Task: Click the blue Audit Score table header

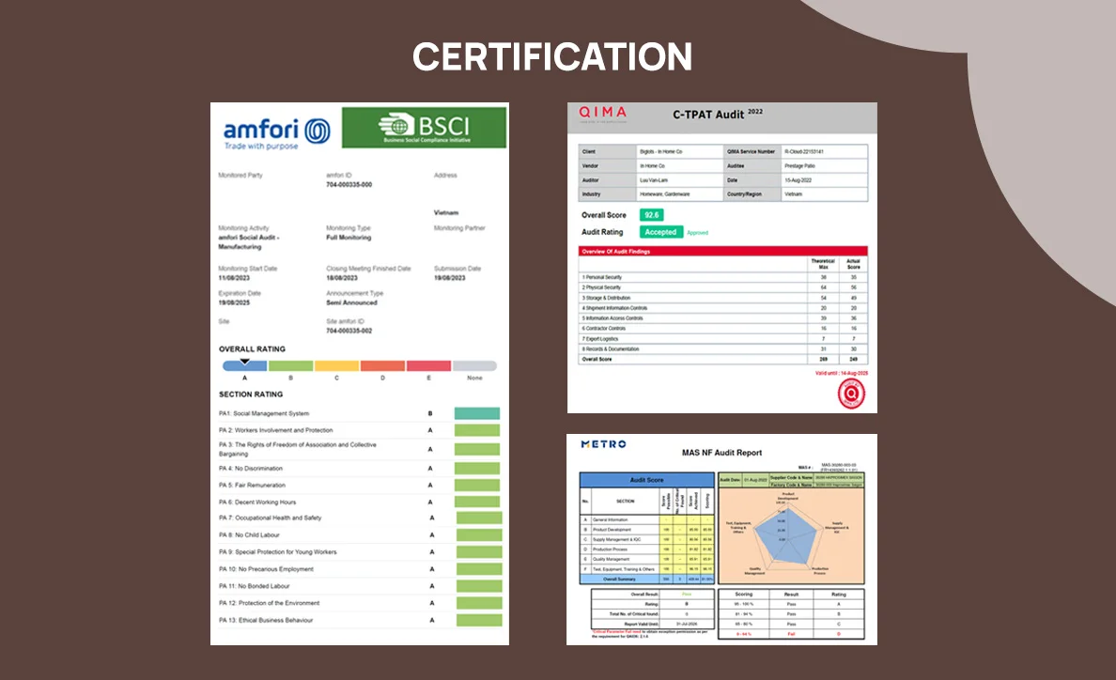Action: [646, 480]
